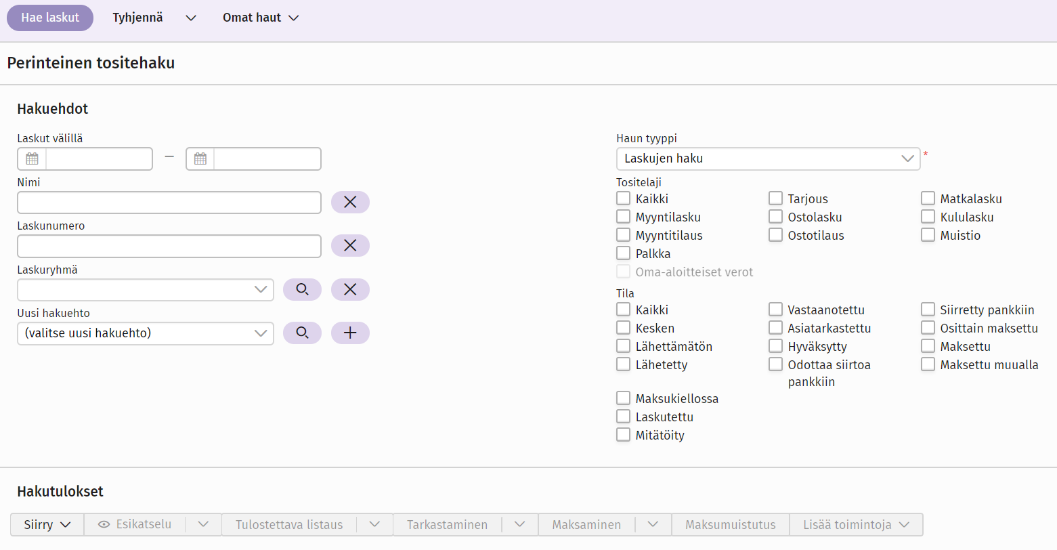
Task: Open Lisää toimintoja dropdown
Action: [x=856, y=524]
